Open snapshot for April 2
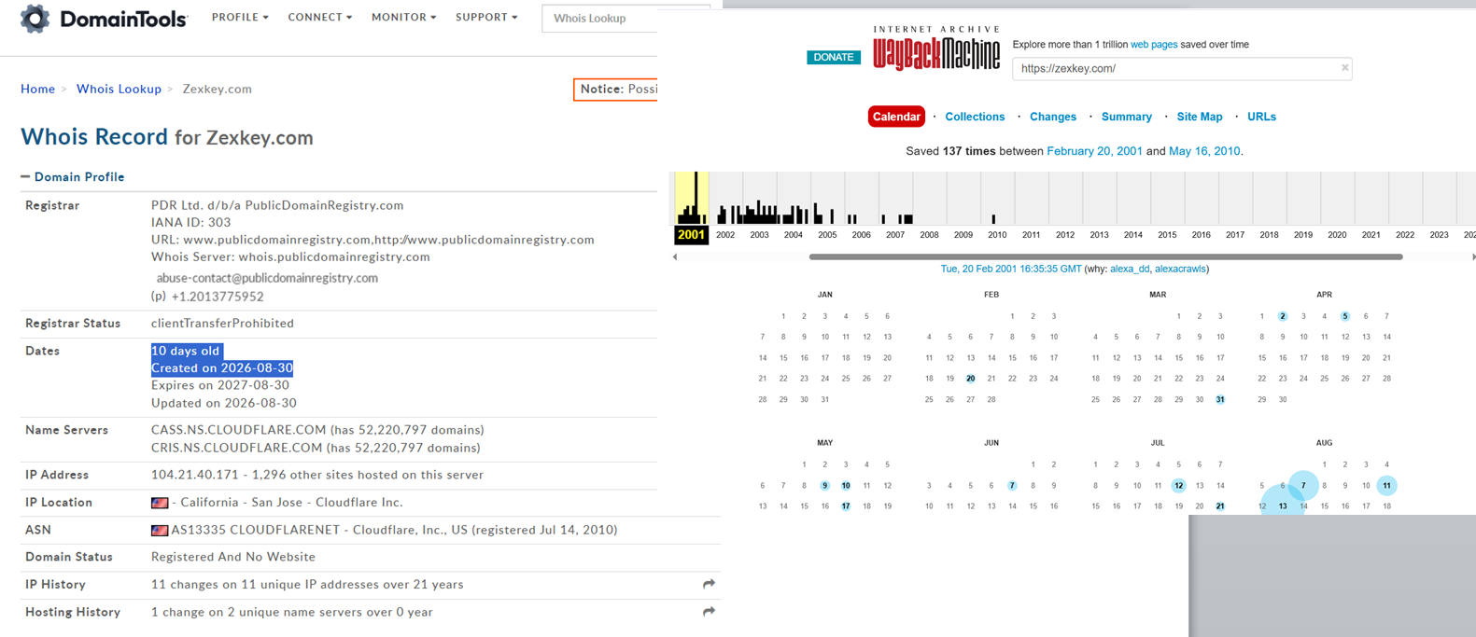This screenshot has height=637, width=1476. coord(1283,316)
